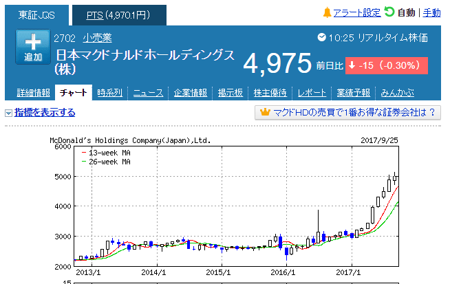Image resolution: width=450 pixels, height=284 pixels.
Task: Select the 東証JQS tab
Action: click(36, 15)
